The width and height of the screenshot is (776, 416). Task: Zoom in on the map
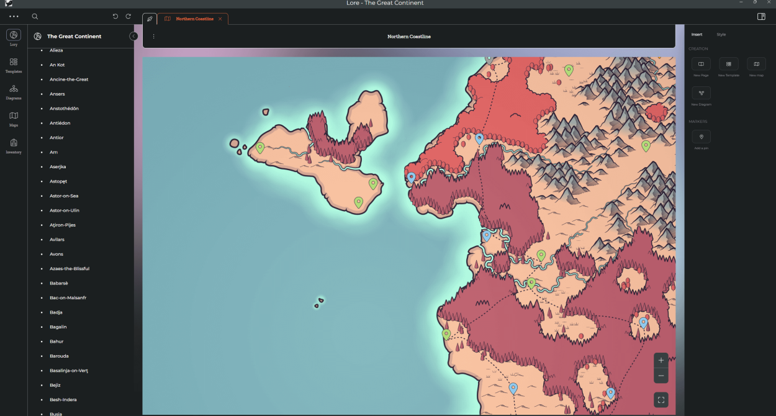click(x=661, y=360)
